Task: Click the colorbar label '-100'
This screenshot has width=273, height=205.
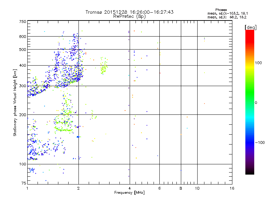Action: tap(260, 142)
